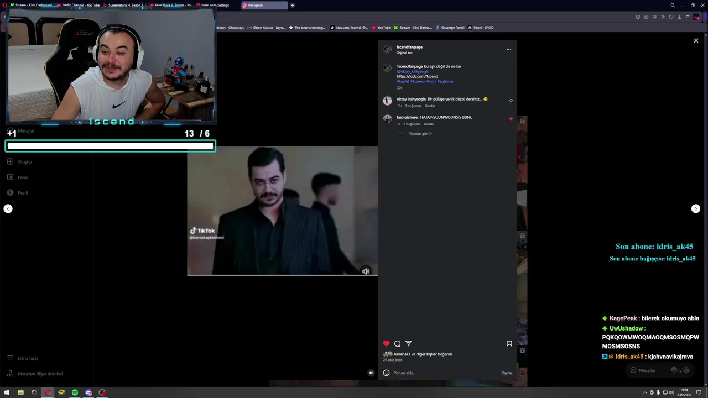708x398 pixels.
Task: Open Profil in Instagram sidebar
Action: (17, 192)
